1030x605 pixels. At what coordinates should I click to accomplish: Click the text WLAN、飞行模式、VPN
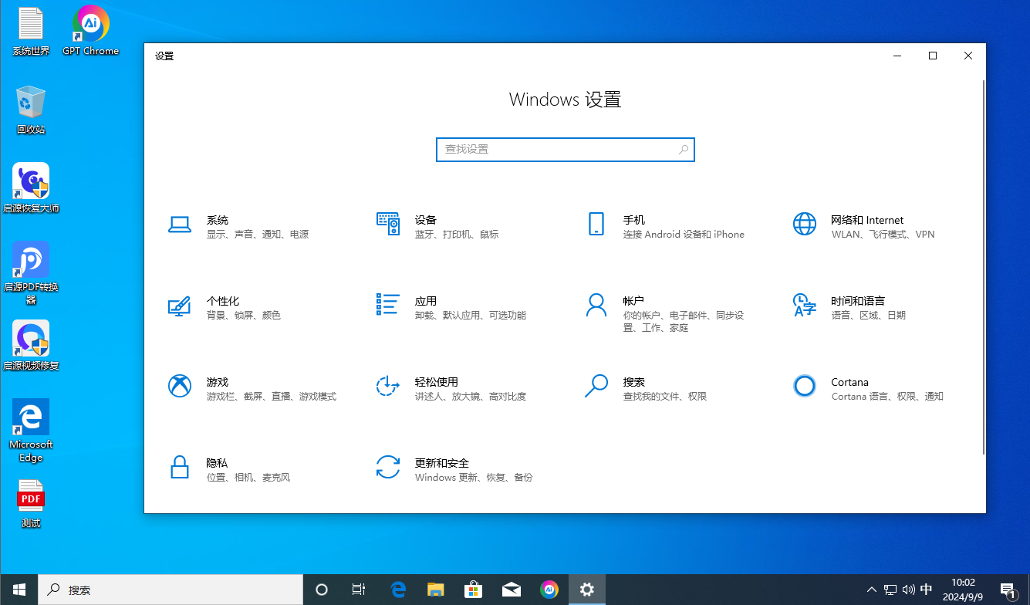[883, 235]
